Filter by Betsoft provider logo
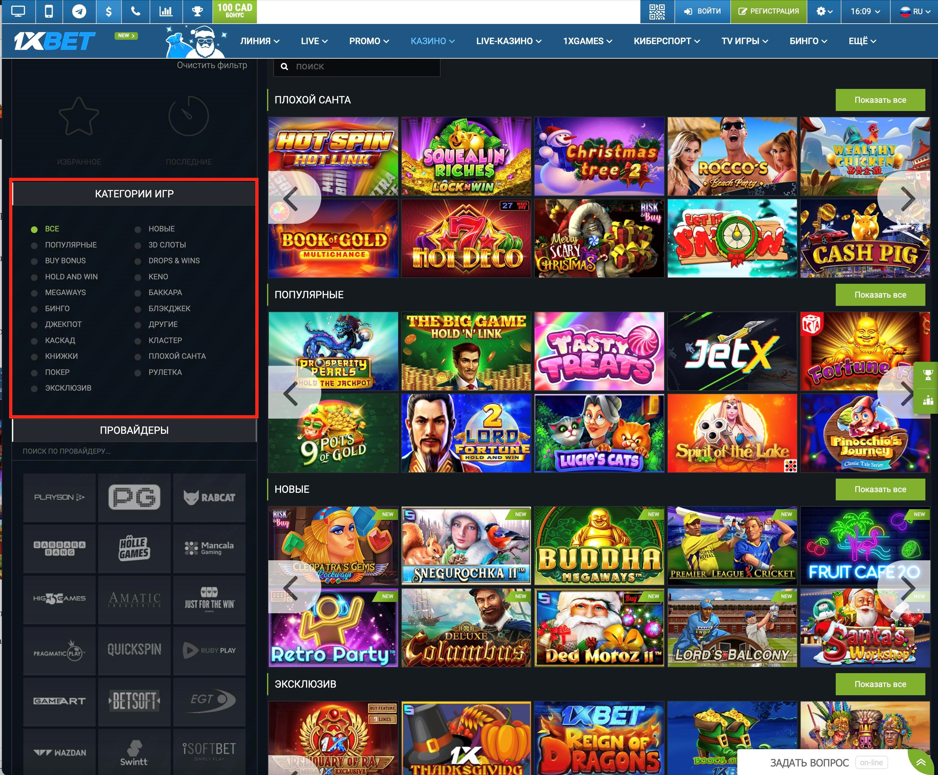The height and width of the screenshot is (775, 938). [134, 702]
